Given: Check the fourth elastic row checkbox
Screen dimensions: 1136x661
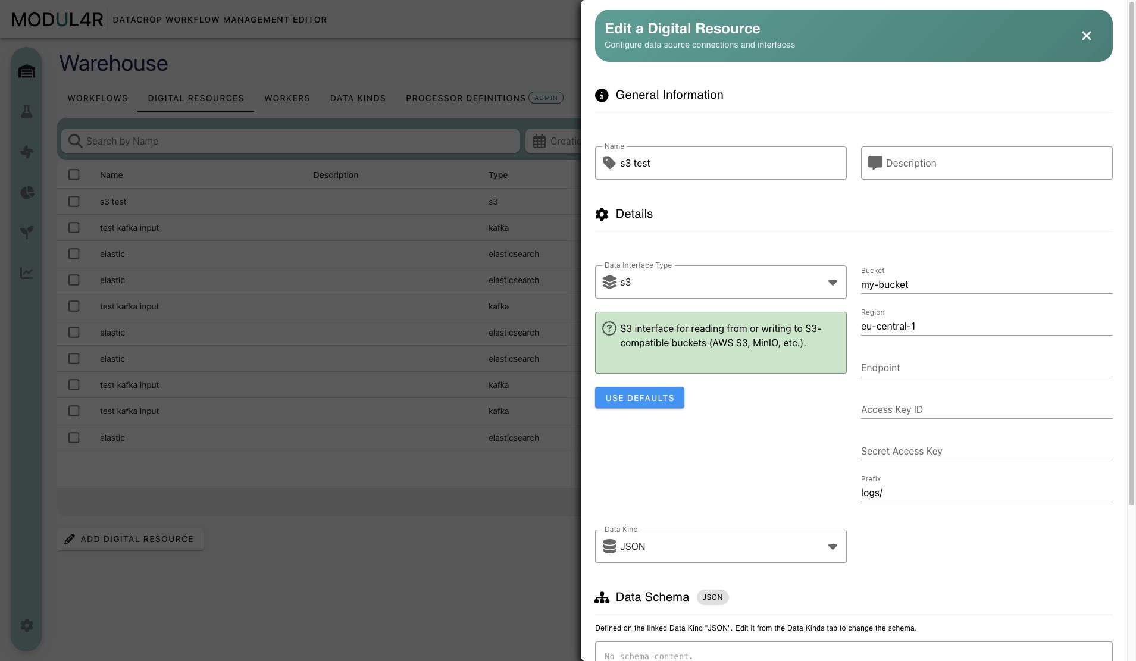Looking at the screenshot, I should click(74, 359).
